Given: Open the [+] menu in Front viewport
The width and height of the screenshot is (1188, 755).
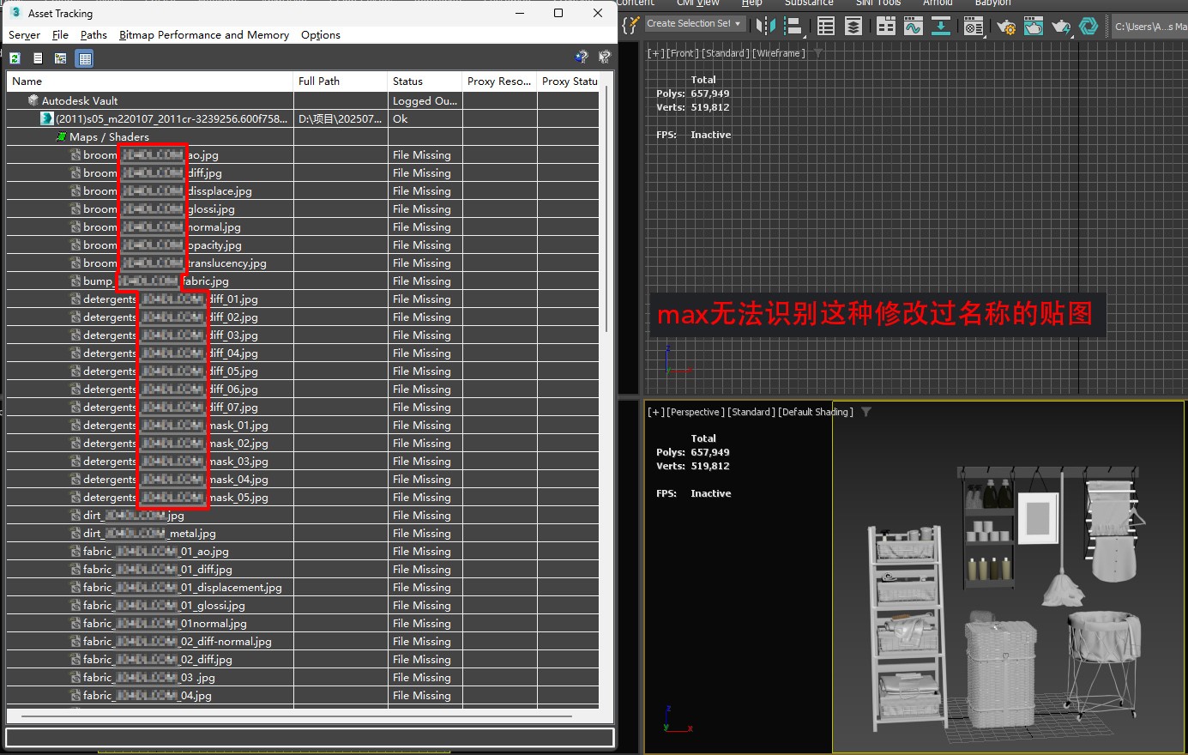Looking at the screenshot, I should (655, 53).
